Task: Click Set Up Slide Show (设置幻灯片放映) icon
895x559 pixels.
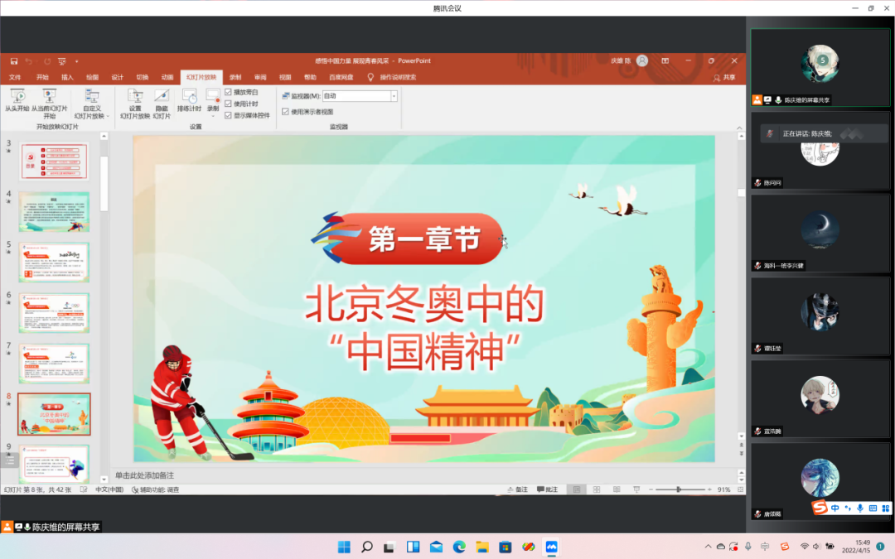Action: (134, 98)
